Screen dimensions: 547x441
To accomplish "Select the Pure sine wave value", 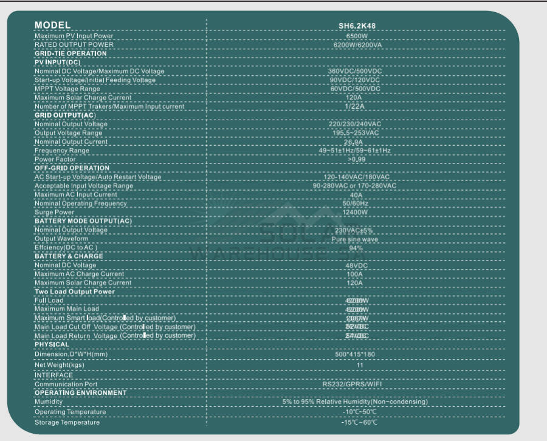I will (355, 239).
